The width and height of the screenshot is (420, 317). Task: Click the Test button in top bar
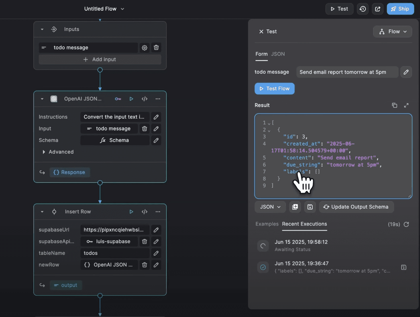pyautogui.click(x=339, y=9)
